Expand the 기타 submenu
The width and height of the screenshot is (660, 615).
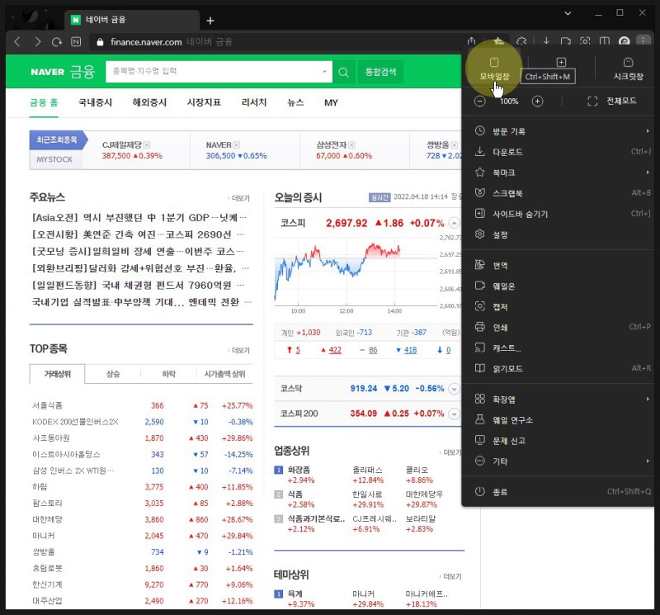pos(559,461)
